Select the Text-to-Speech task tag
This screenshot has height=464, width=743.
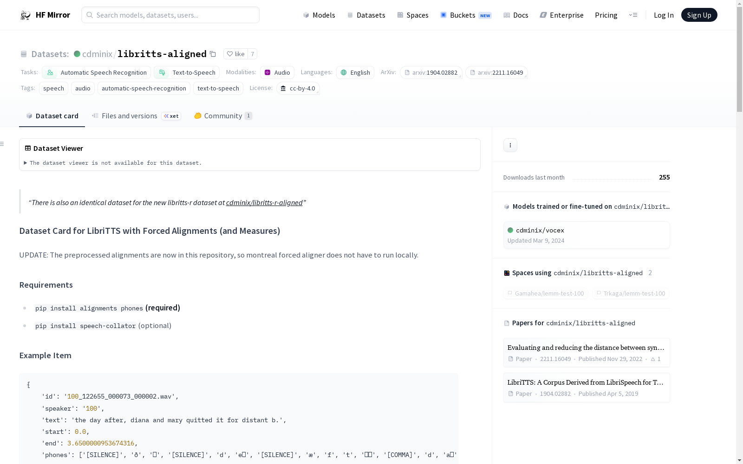[187, 72]
